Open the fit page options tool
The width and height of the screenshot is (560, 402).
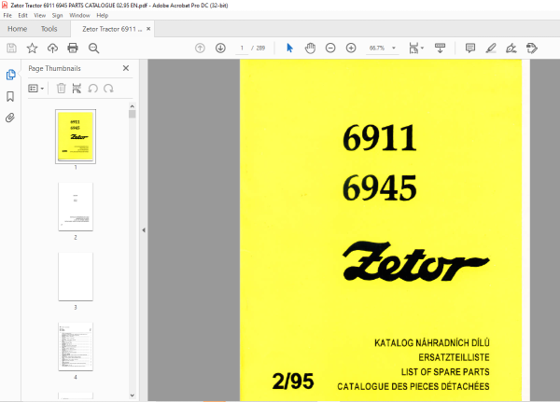point(416,48)
